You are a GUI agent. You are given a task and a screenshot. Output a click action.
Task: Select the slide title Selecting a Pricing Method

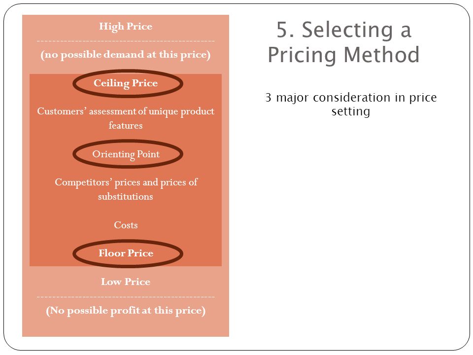[x=344, y=42]
